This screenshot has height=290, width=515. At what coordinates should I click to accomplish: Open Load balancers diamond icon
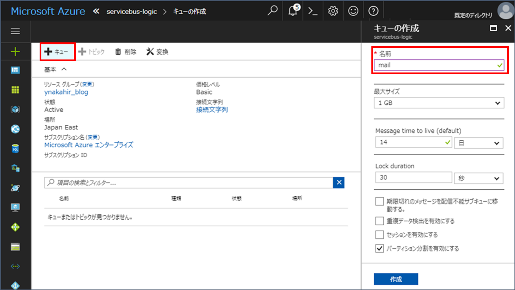point(15,227)
